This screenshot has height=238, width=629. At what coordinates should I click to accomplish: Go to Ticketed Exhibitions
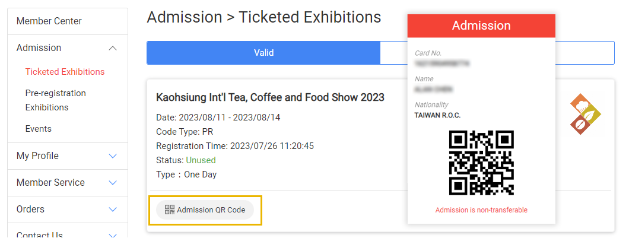tap(65, 72)
